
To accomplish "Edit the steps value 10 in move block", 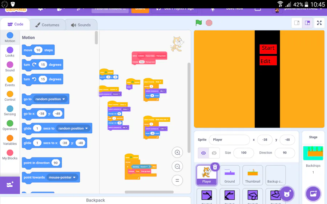I will [x=38, y=50].
